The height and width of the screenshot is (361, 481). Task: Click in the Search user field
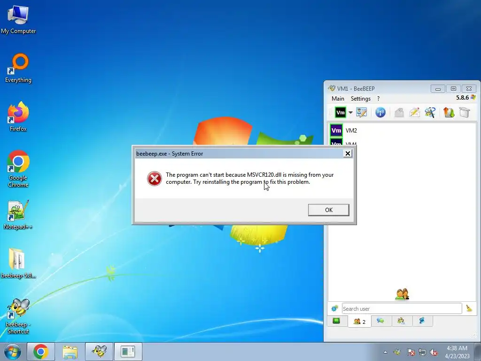point(402,308)
